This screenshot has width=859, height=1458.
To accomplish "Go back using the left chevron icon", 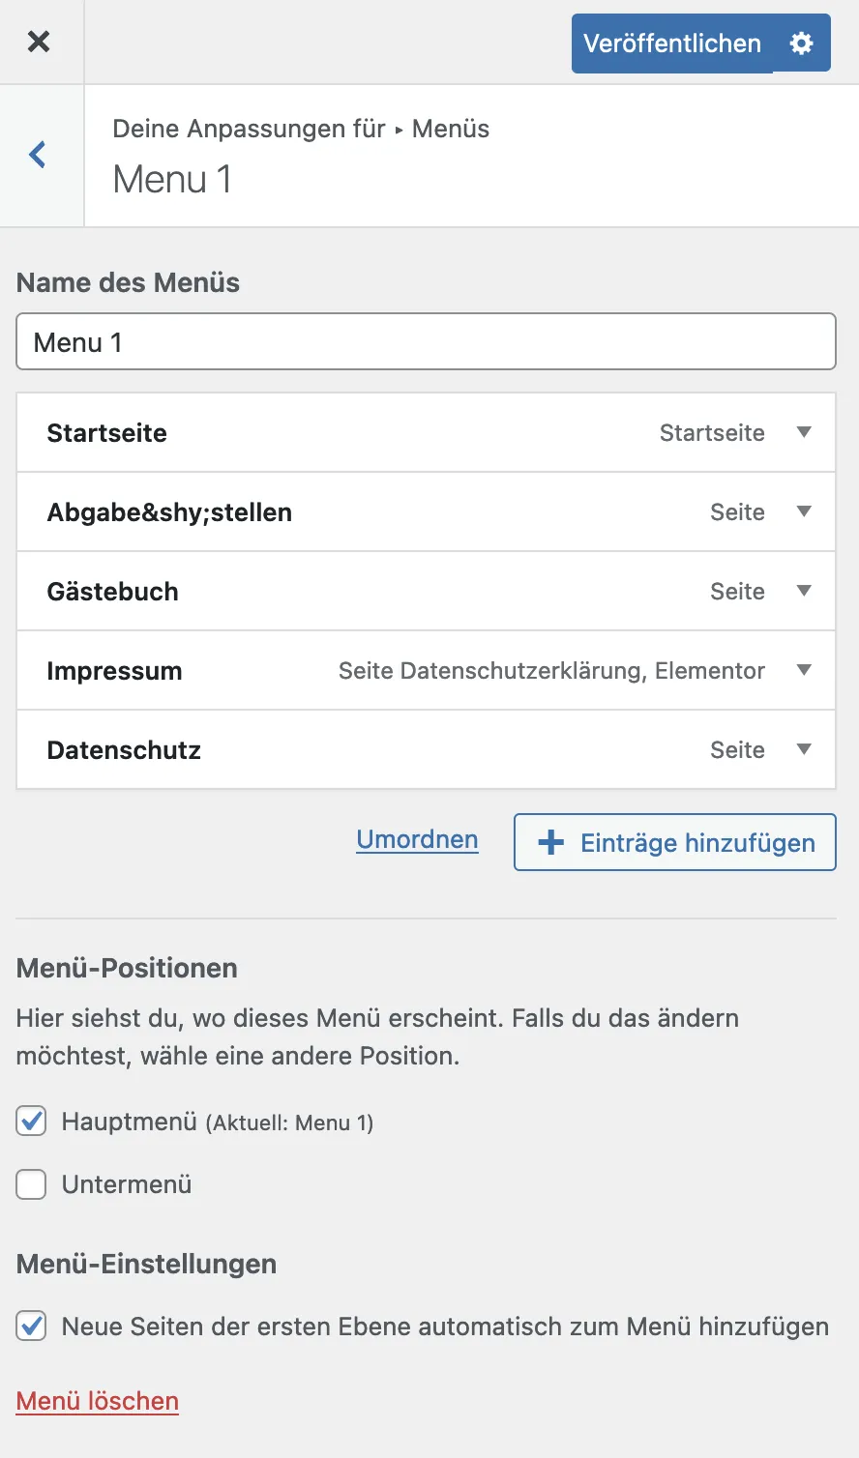I will click(38, 155).
